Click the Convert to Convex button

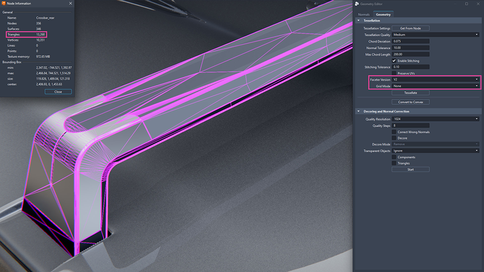(x=410, y=102)
